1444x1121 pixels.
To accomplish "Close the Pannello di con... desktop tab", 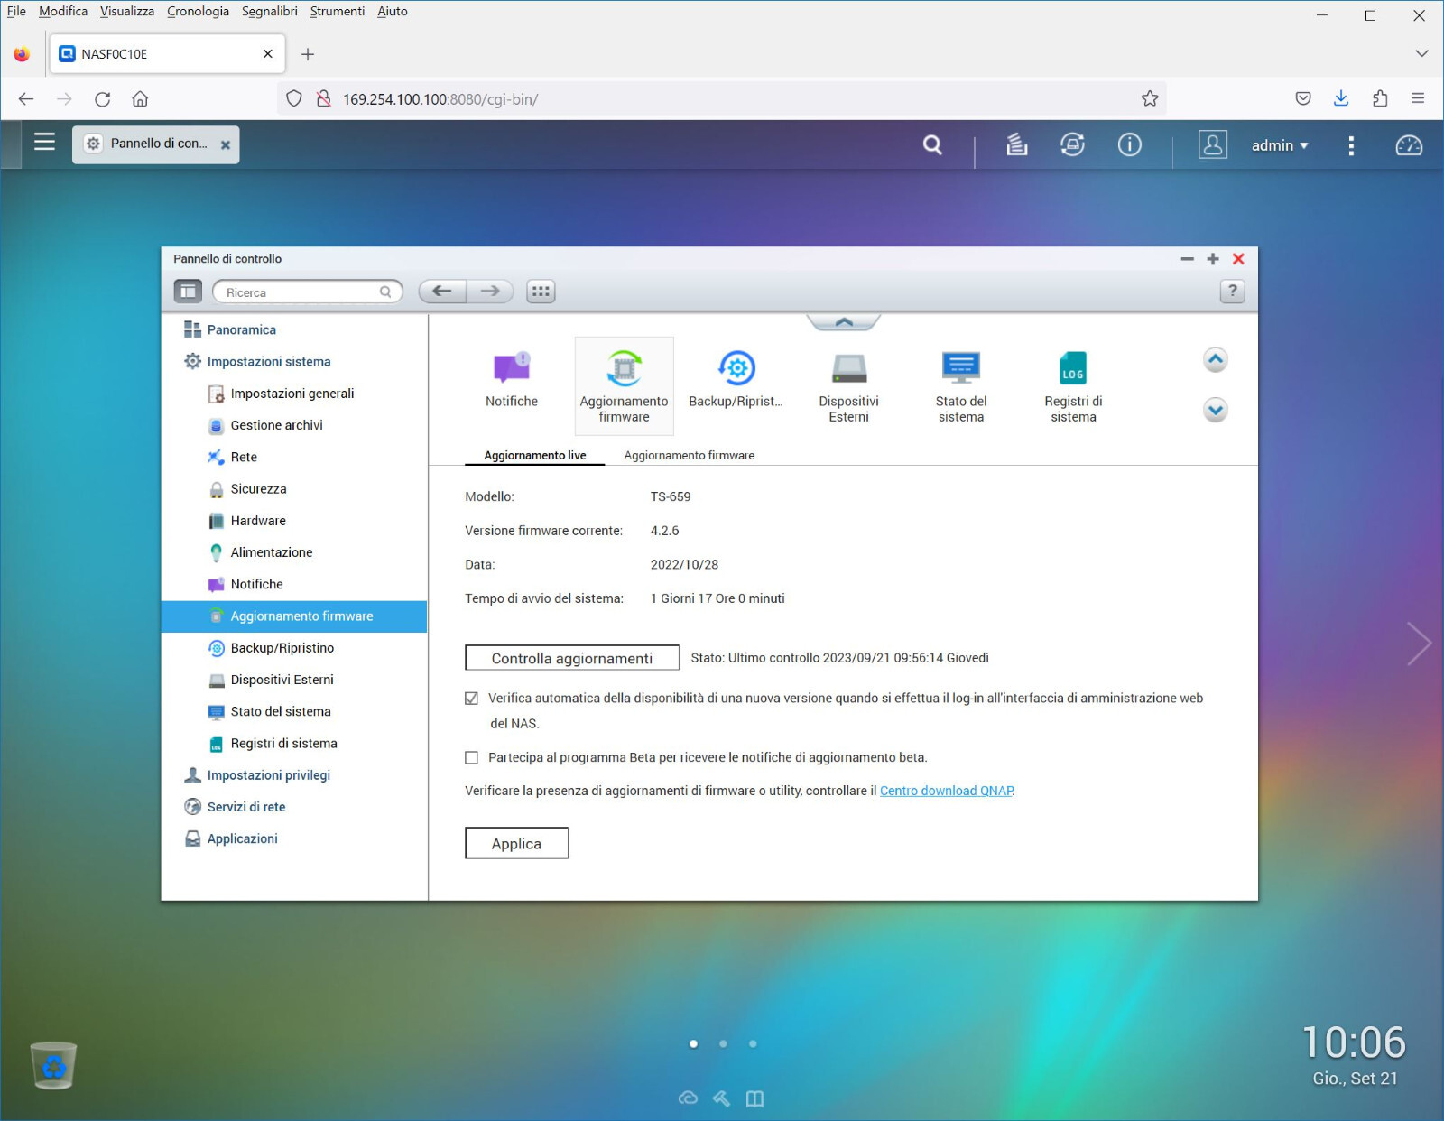I will (226, 144).
